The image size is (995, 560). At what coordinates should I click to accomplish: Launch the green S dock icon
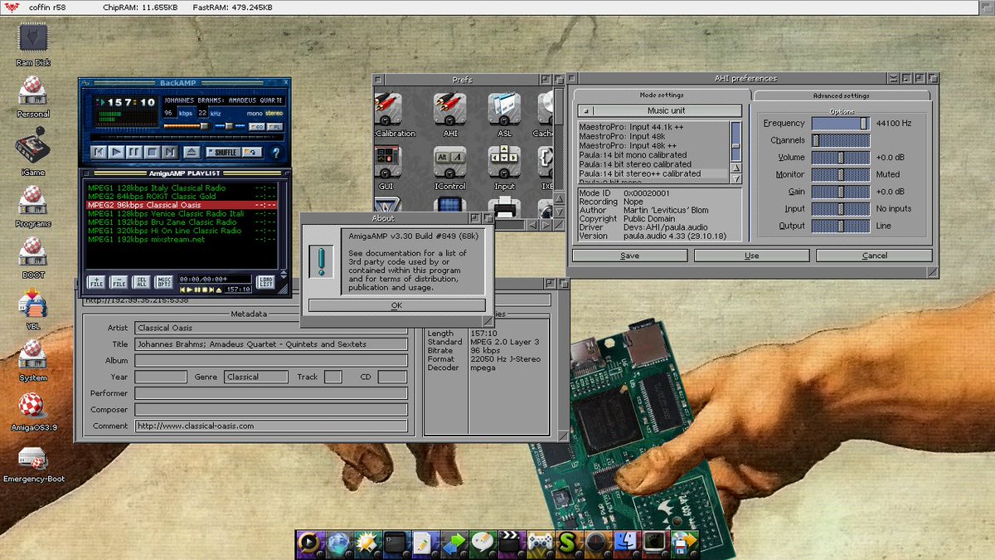pos(568,543)
